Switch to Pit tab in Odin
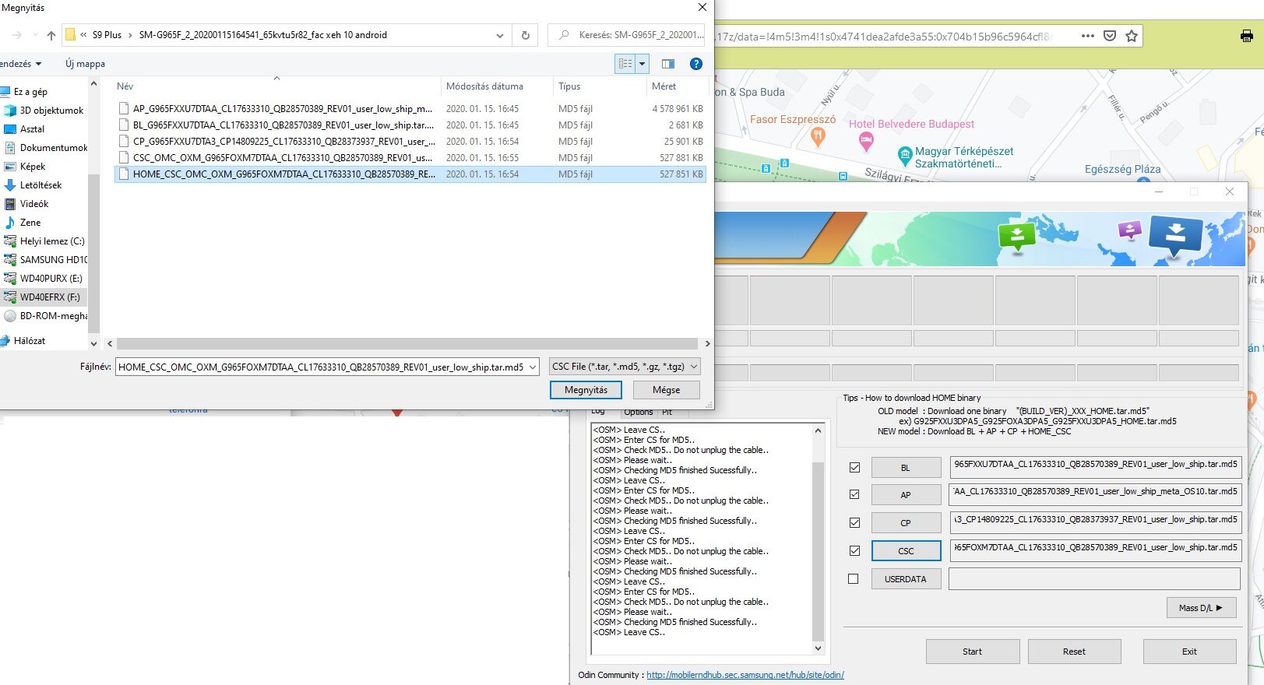The width and height of the screenshot is (1264, 685). click(x=667, y=413)
